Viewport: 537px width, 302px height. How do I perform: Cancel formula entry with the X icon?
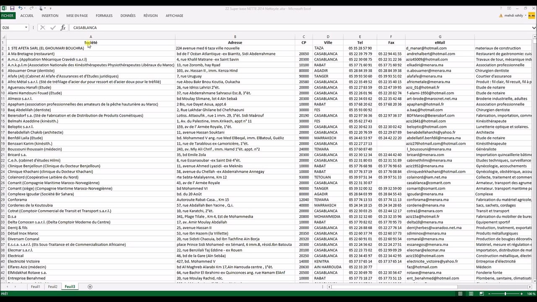(42, 28)
